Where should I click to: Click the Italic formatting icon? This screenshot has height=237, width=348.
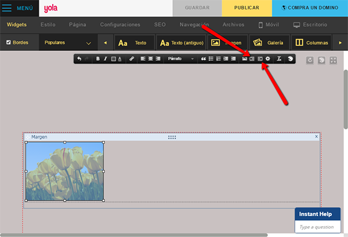pos(106,59)
